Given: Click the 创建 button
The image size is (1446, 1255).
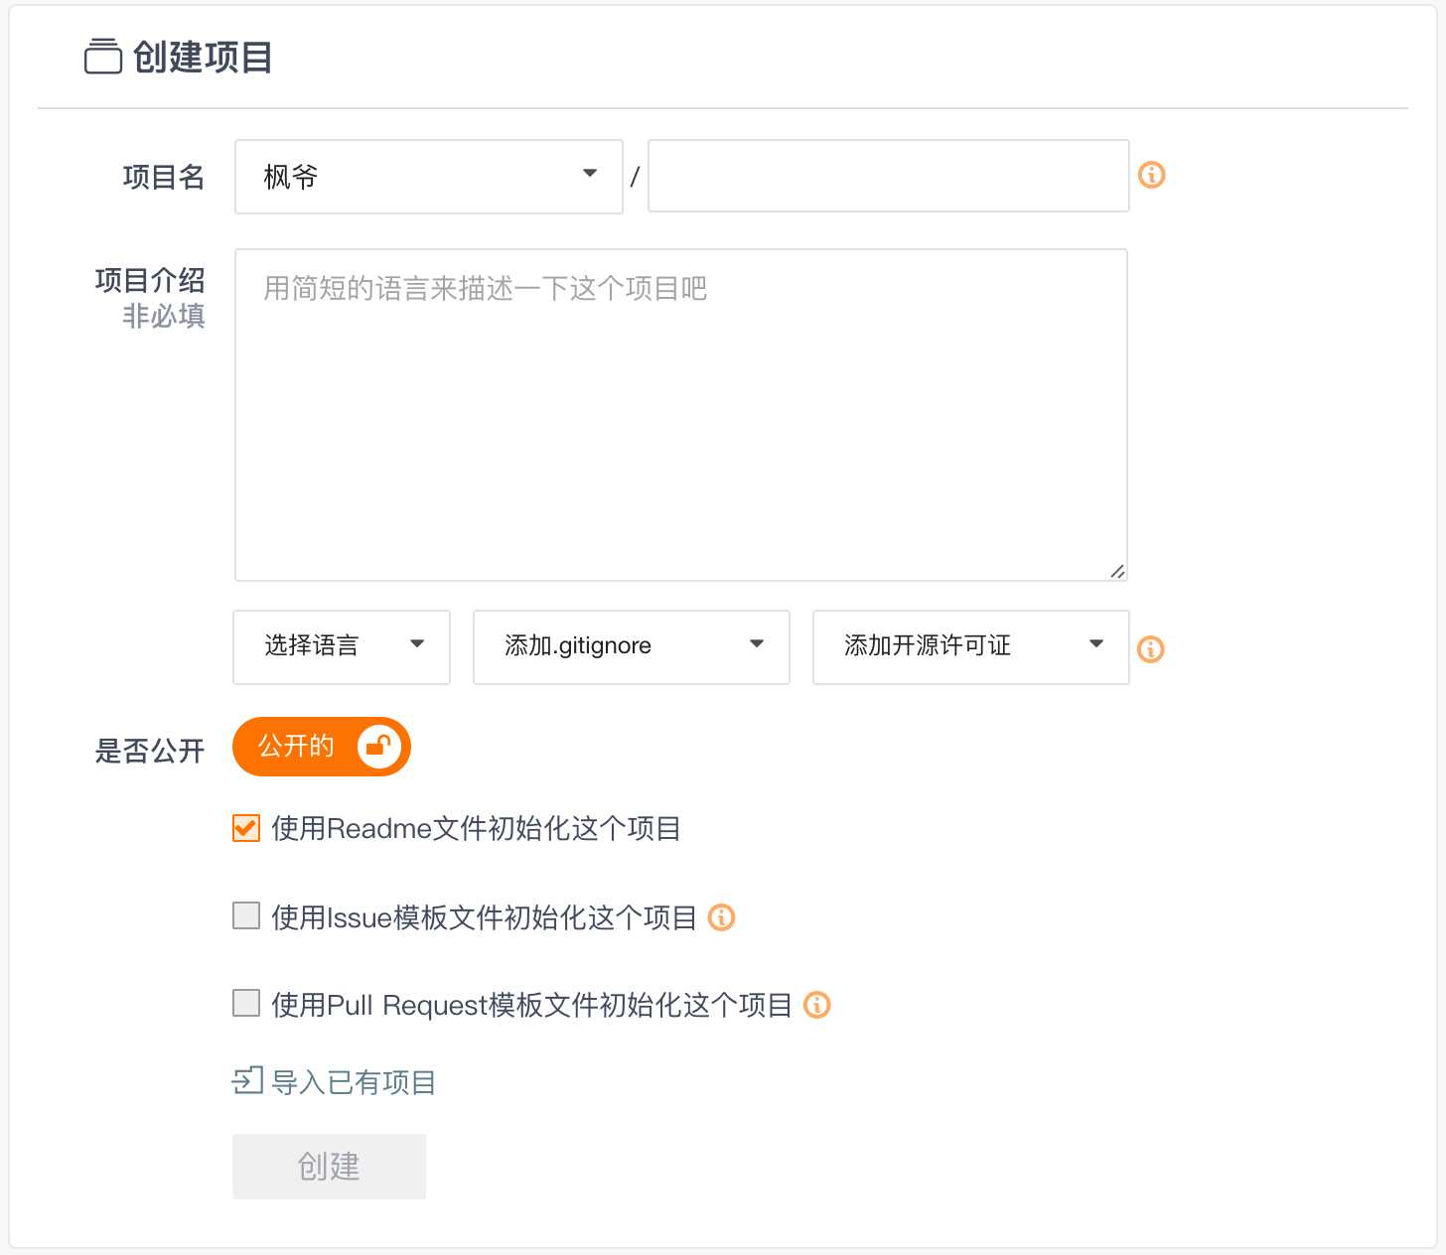Looking at the screenshot, I should [x=329, y=1167].
